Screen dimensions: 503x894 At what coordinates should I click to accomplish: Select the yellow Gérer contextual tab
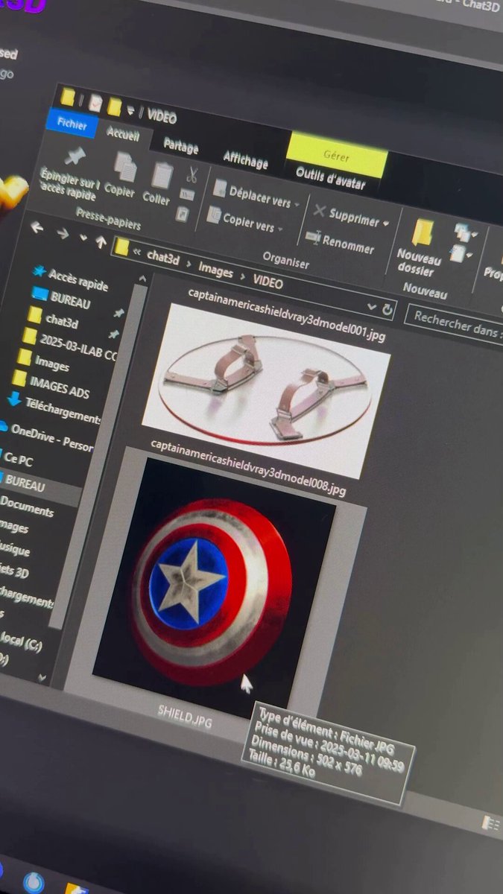coord(336,156)
